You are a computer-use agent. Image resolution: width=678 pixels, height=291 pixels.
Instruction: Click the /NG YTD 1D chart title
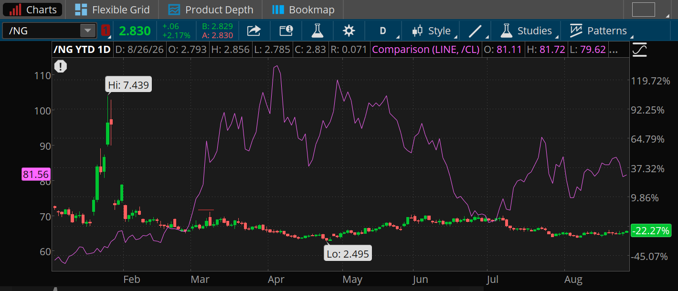coord(82,49)
